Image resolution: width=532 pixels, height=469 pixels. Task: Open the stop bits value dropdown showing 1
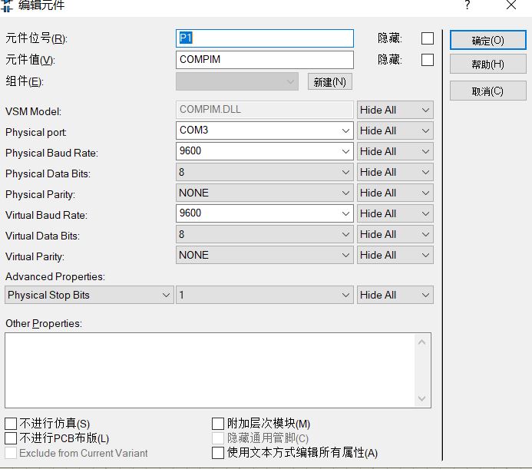click(265, 295)
